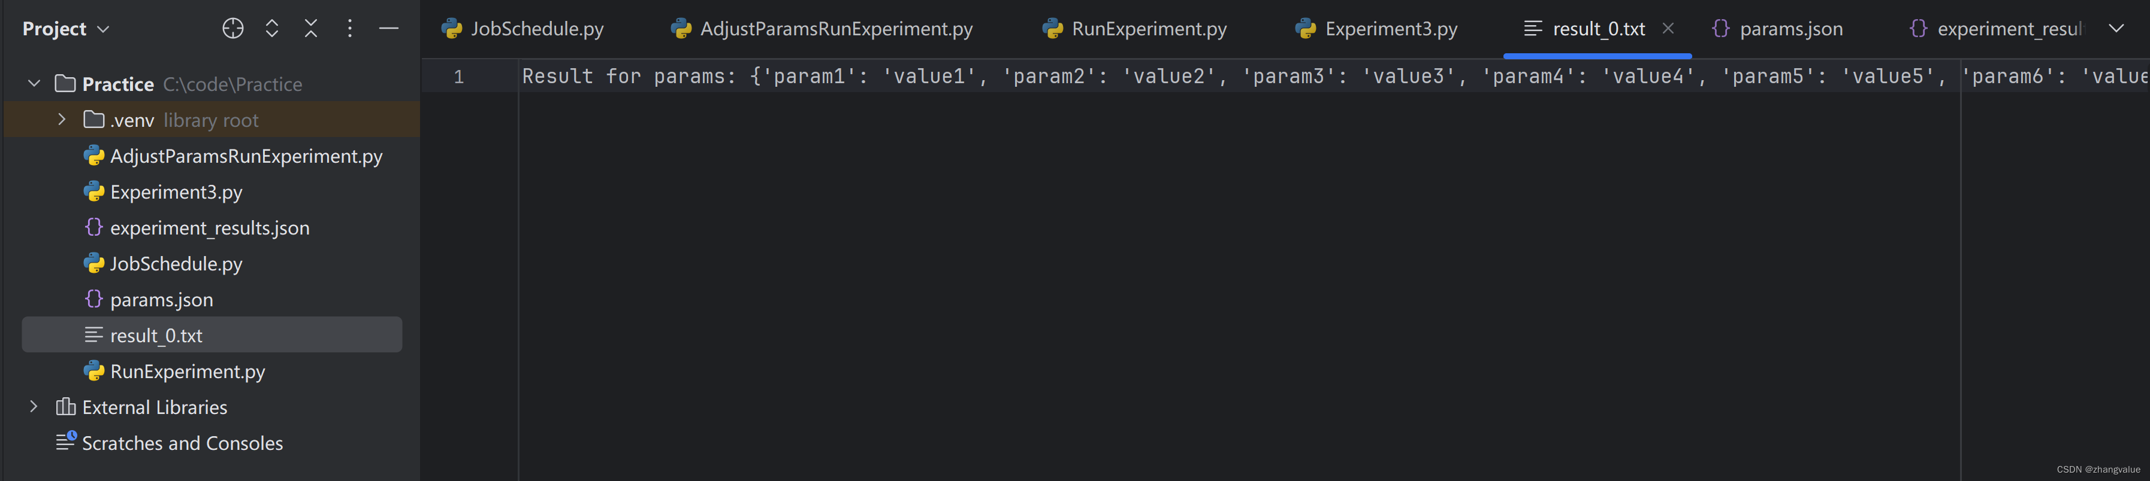Open the Project view dropdown

click(66, 28)
